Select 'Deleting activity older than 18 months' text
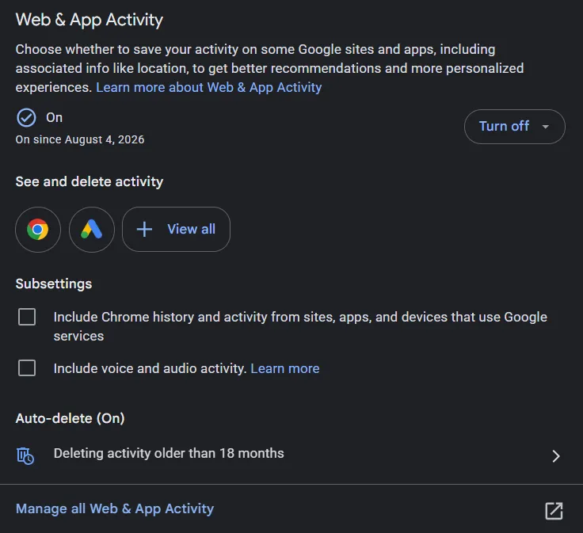The image size is (583, 533). pyautogui.click(x=169, y=454)
